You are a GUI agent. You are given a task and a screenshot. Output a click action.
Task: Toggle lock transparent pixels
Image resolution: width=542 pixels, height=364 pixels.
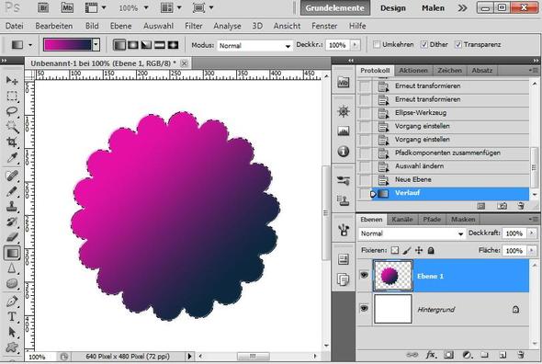pos(395,250)
